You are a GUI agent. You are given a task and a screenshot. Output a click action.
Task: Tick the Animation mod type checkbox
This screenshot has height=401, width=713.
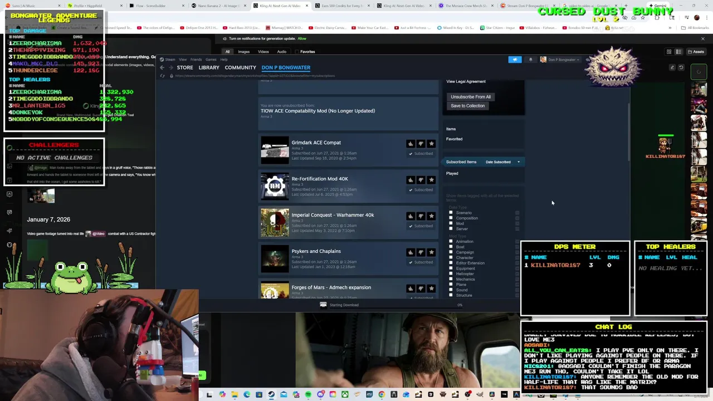click(x=451, y=241)
